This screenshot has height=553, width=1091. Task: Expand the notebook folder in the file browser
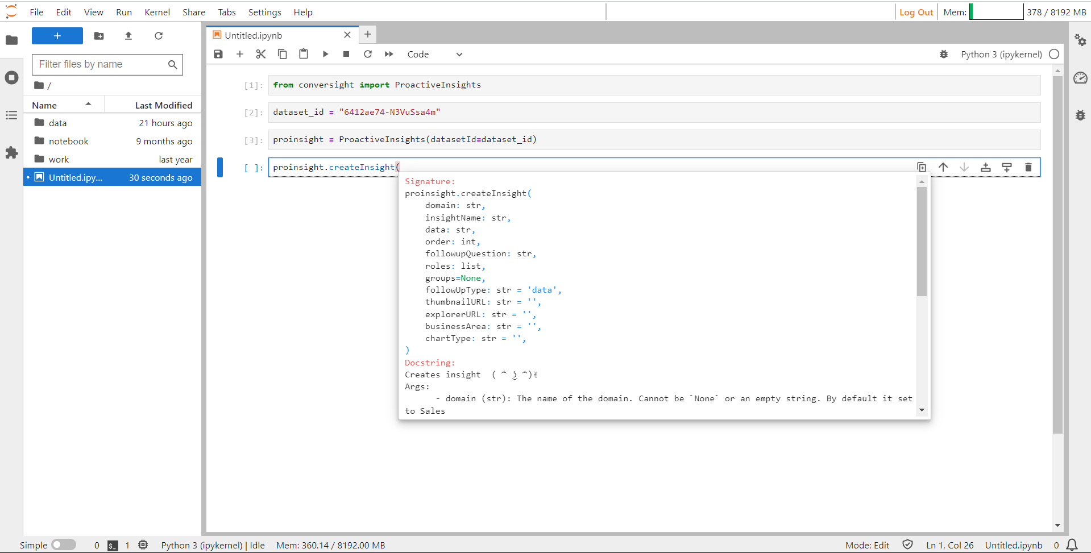pos(68,141)
